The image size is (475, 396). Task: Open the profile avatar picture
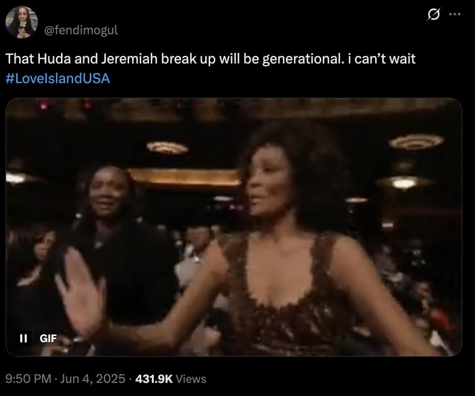[22, 22]
